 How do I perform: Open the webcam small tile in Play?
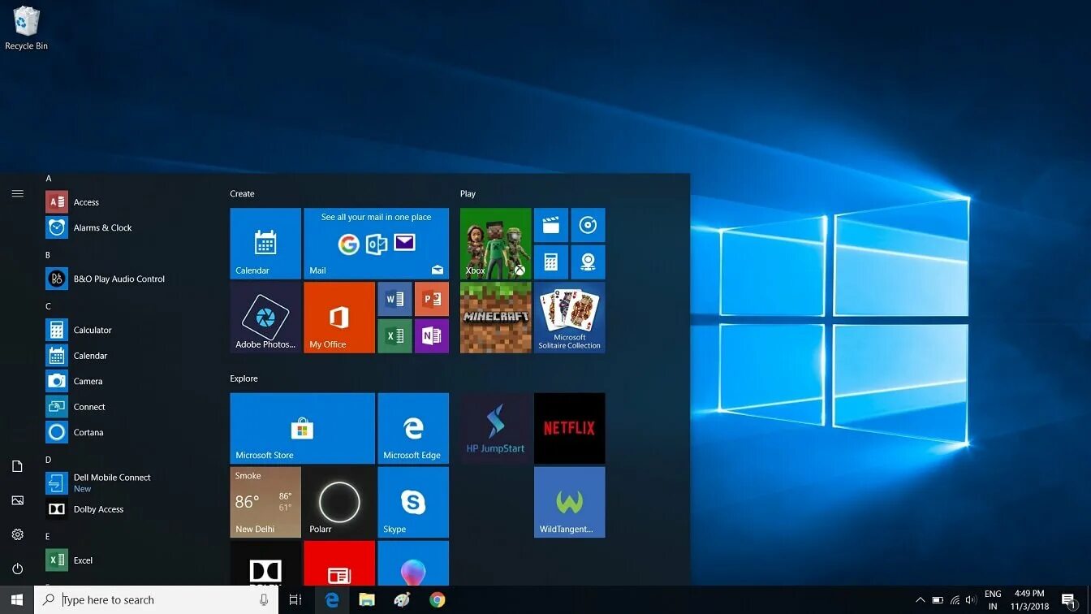tap(588, 262)
